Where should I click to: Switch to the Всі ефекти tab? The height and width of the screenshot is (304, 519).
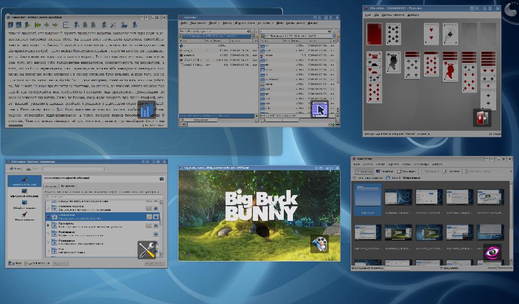click(67, 186)
